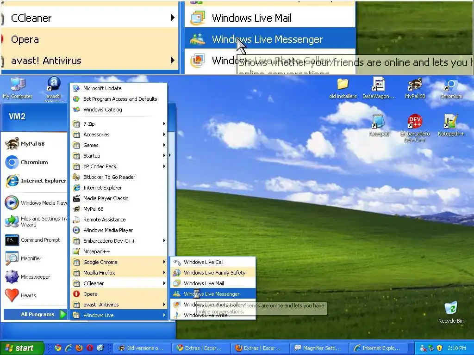Screen dimensions: 474x355
Task: Click the avast shield tray icon
Action: click(440, 348)
